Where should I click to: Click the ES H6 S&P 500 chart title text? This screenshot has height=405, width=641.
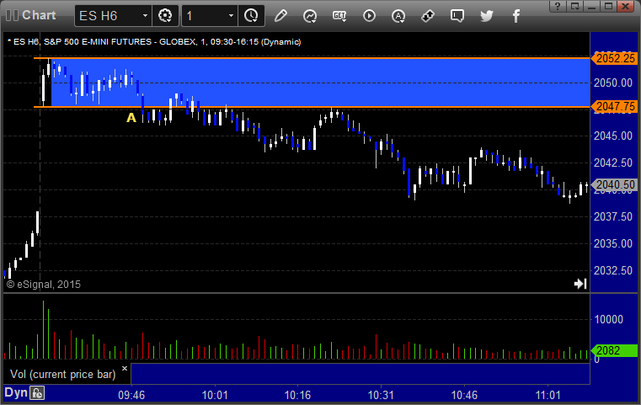[x=154, y=42]
